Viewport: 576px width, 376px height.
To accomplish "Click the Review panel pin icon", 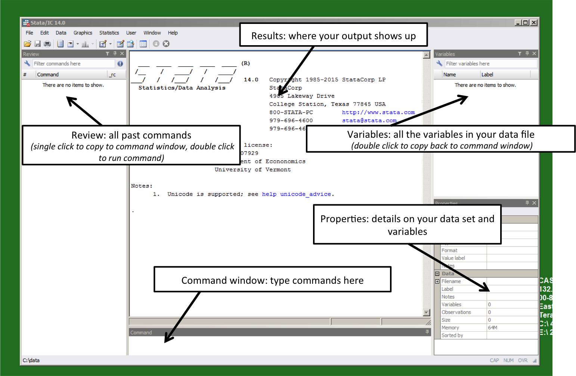I will 115,54.
